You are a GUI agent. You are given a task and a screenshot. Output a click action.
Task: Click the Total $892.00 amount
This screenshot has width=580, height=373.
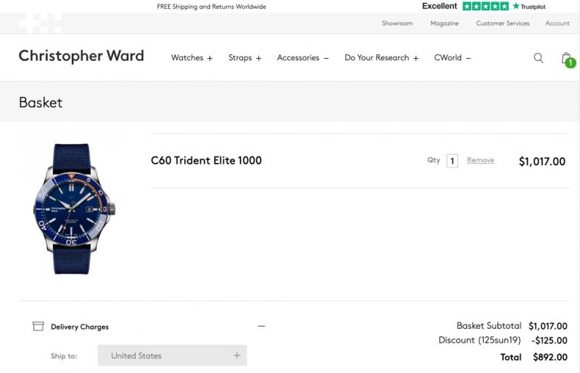click(x=550, y=357)
